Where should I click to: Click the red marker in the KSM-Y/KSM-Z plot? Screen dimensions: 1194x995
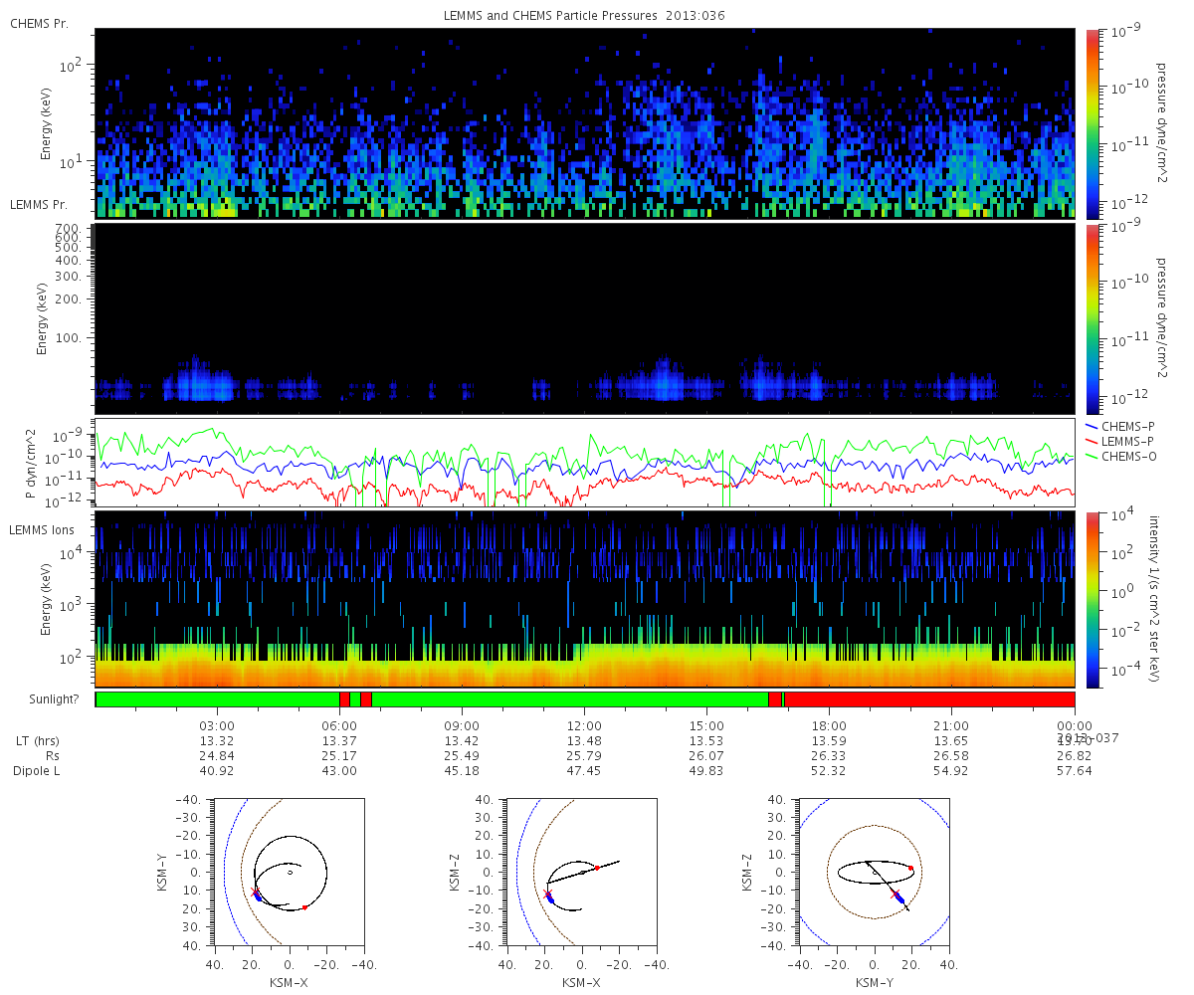(910, 868)
